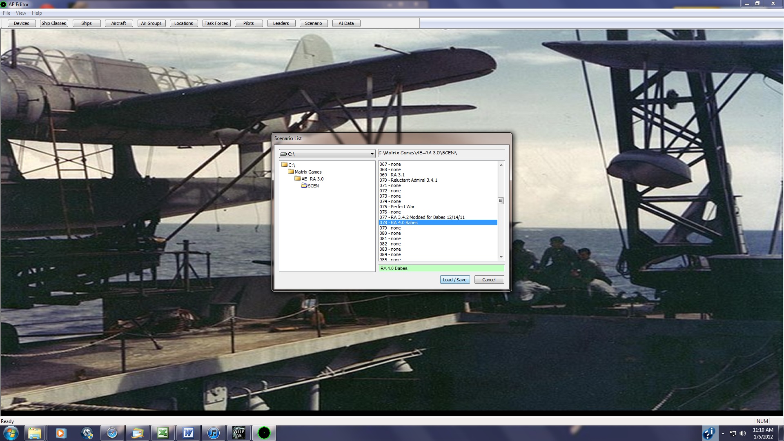Image resolution: width=784 pixels, height=441 pixels.
Task: Open the Help menu
Action: [x=37, y=13]
